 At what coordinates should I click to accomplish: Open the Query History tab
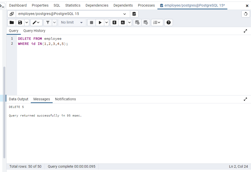click(x=34, y=31)
